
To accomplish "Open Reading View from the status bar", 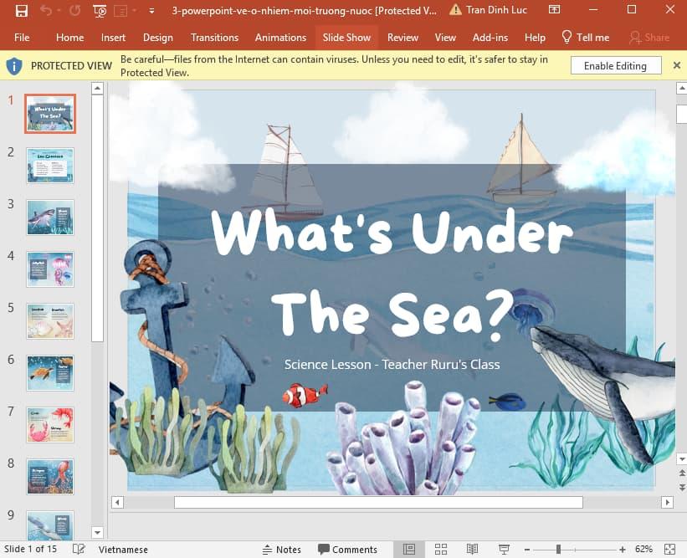I will (x=470, y=550).
